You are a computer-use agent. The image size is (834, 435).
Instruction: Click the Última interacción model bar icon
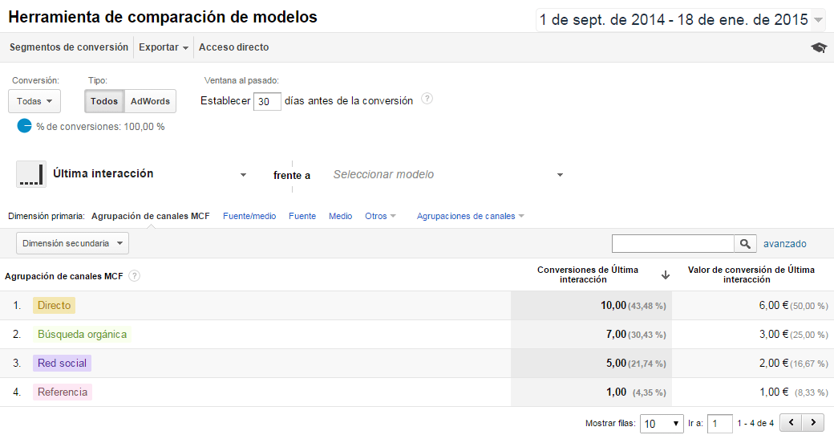coord(30,174)
